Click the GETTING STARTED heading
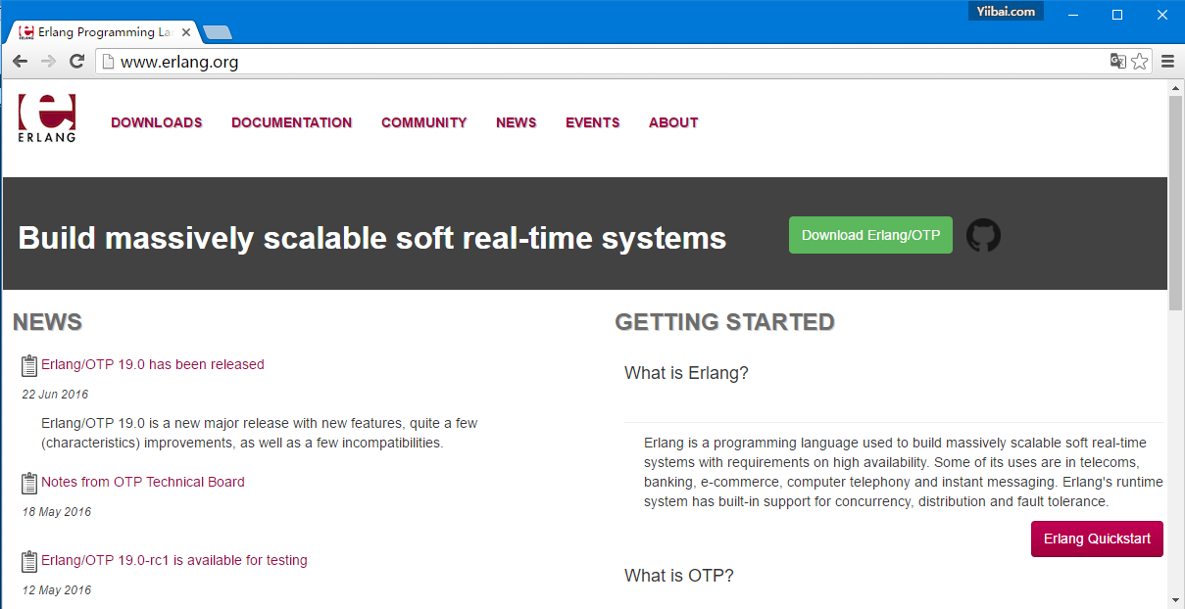 point(725,322)
